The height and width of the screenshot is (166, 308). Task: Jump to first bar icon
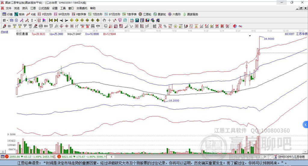click(x=51, y=20)
